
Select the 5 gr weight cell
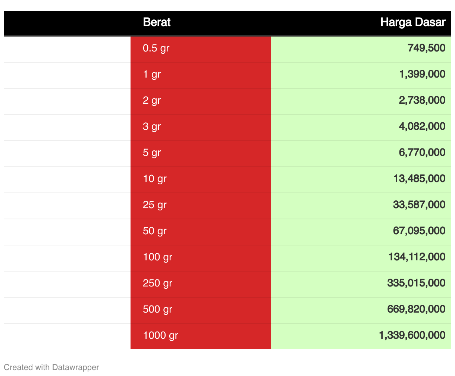[201, 154]
